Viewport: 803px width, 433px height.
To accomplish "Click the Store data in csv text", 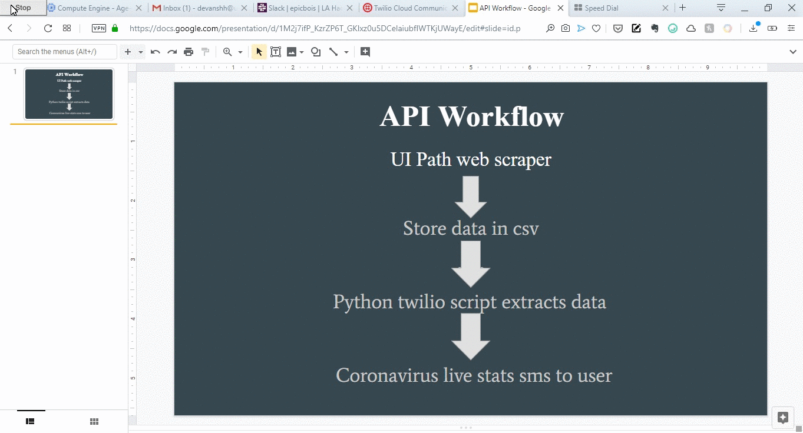I will [x=471, y=228].
